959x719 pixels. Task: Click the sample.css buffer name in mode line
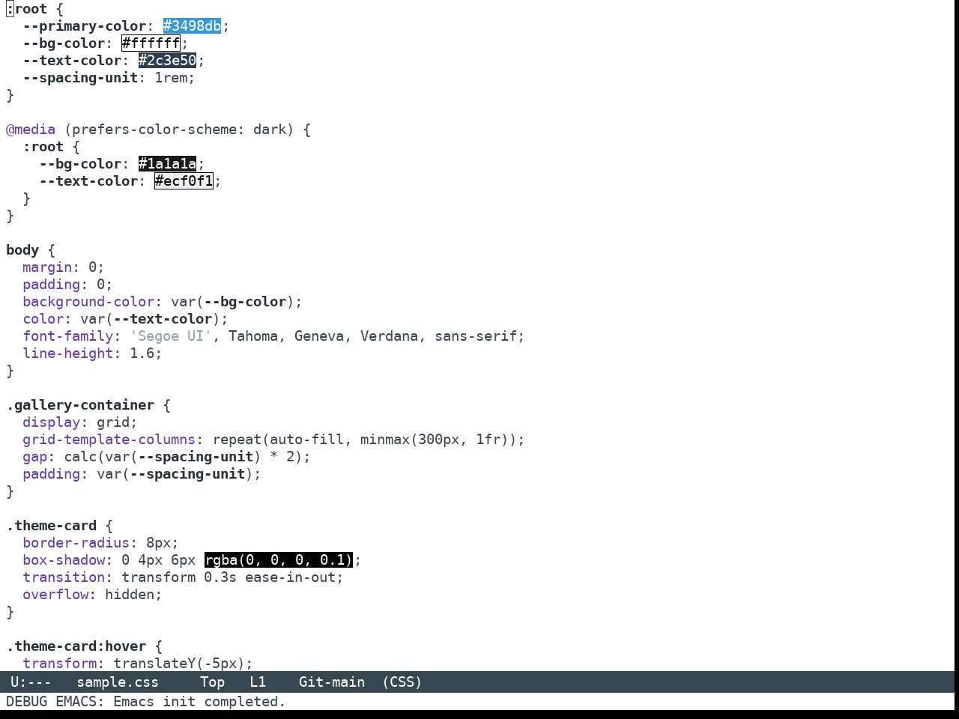point(118,682)
